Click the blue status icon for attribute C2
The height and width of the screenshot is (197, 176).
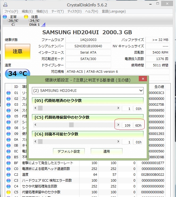(x=9, y=175)
